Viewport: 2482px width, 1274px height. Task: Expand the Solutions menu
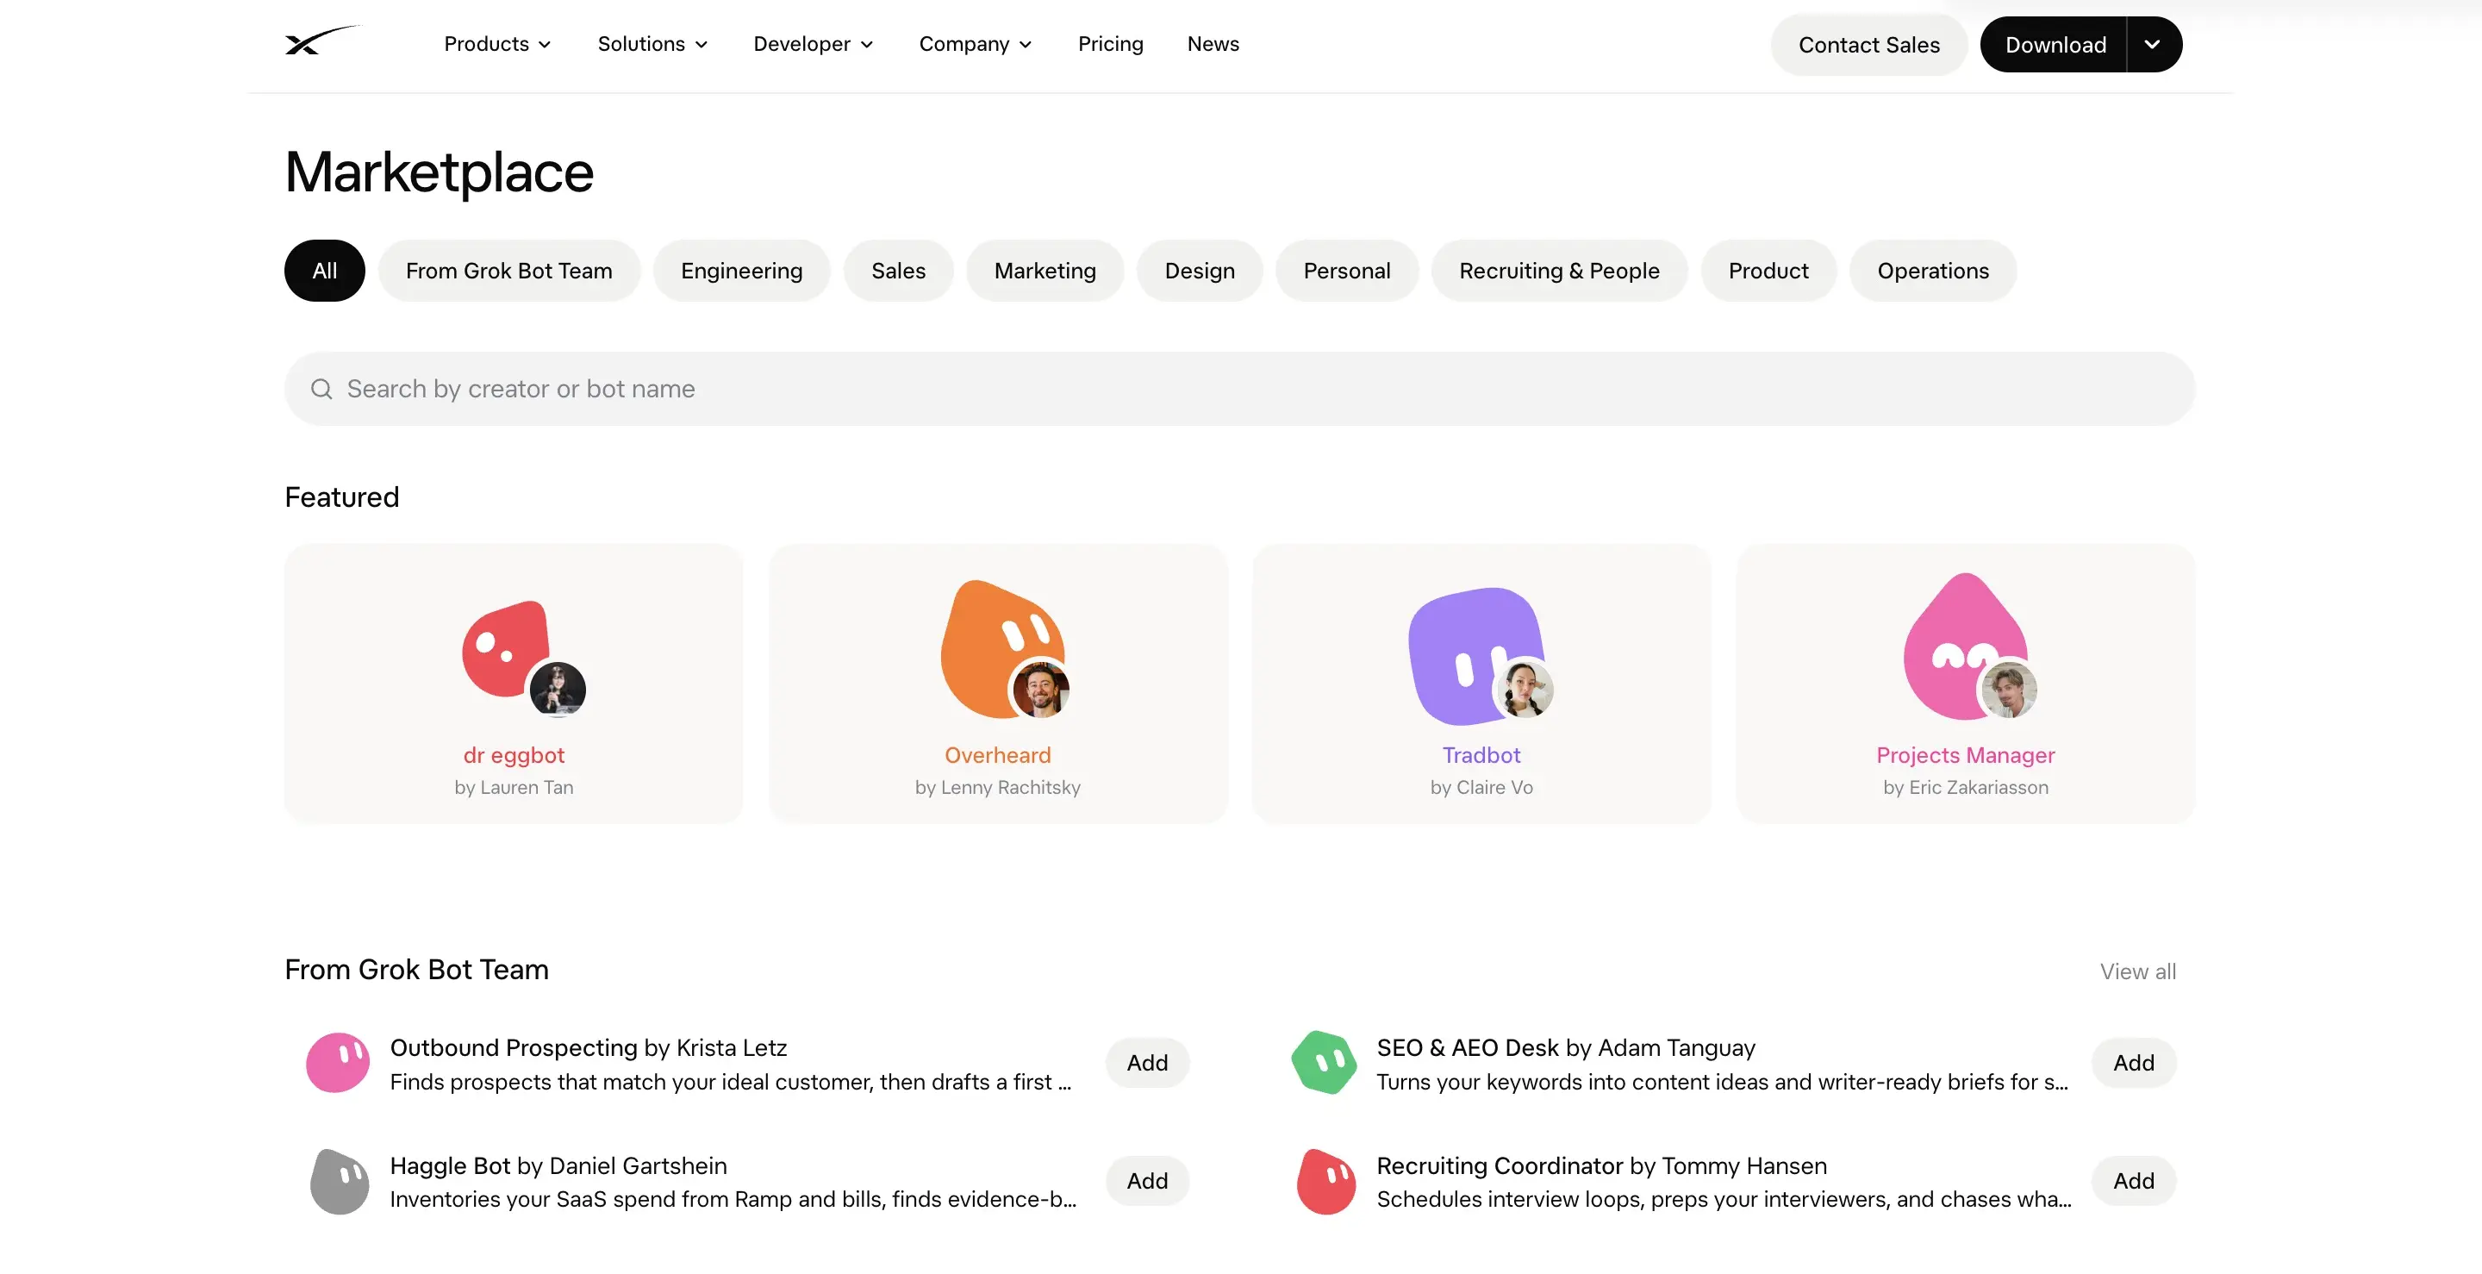[652, 44]
